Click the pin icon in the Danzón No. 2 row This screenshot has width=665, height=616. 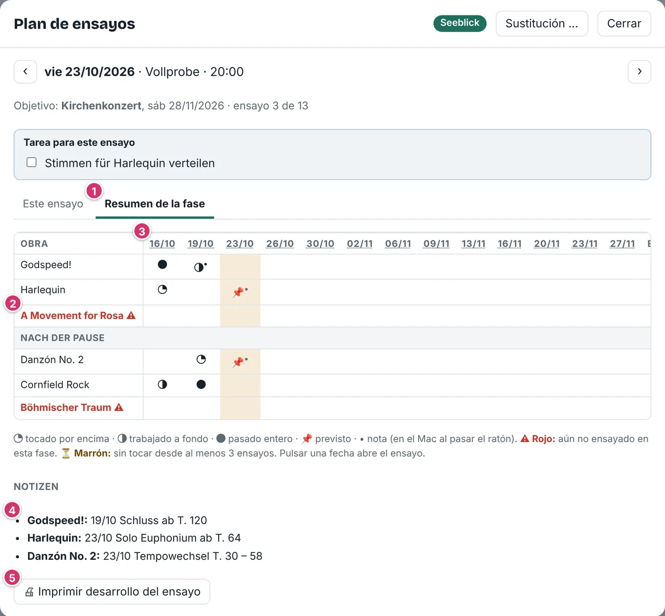238,362
